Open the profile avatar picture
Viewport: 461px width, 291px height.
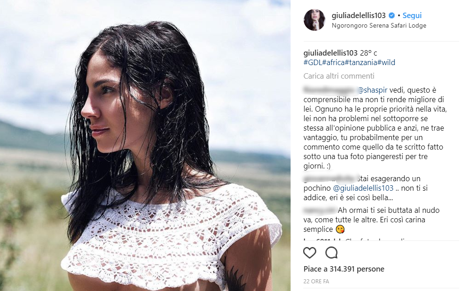pyautogui.click(x=314, y=20)
